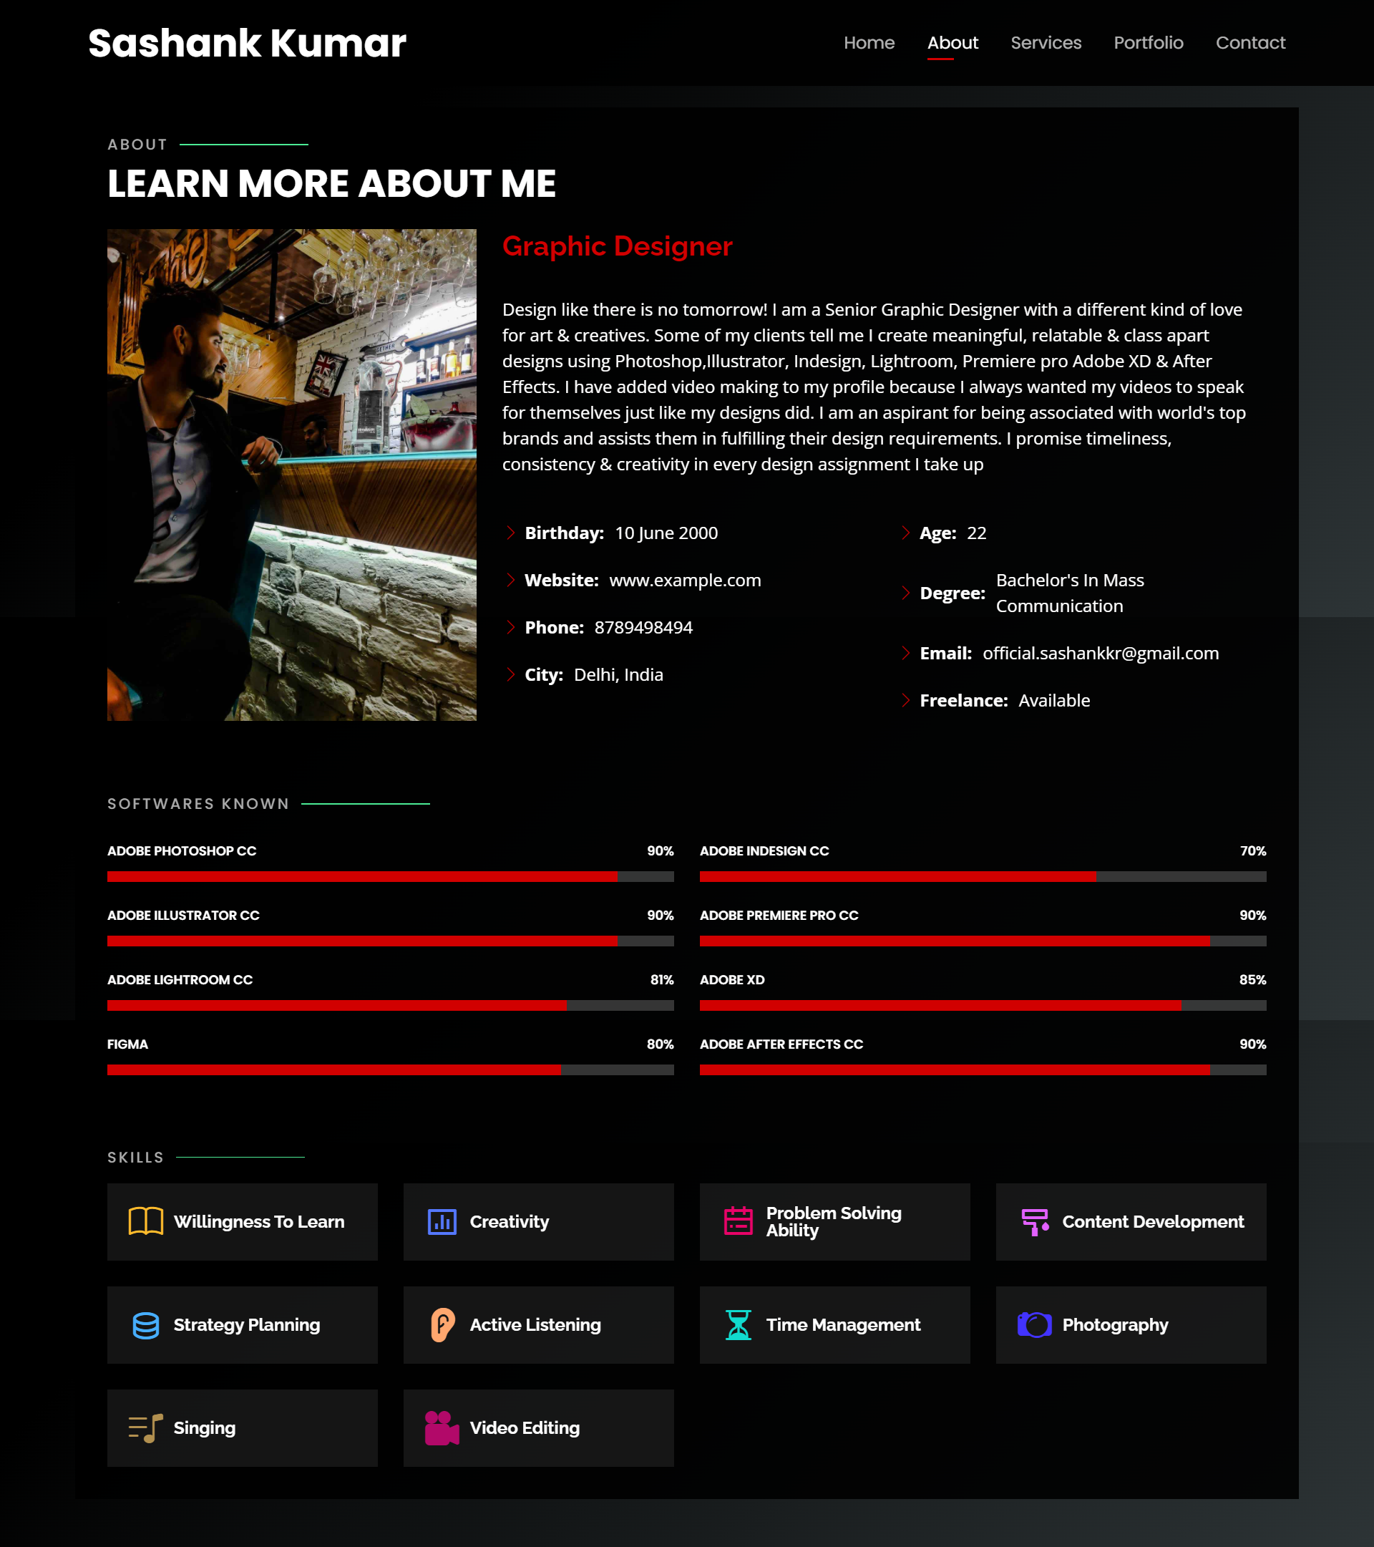Click the hourglass icon for Time Management
1374x1547 pixels.
click(x=738, y=1324)
